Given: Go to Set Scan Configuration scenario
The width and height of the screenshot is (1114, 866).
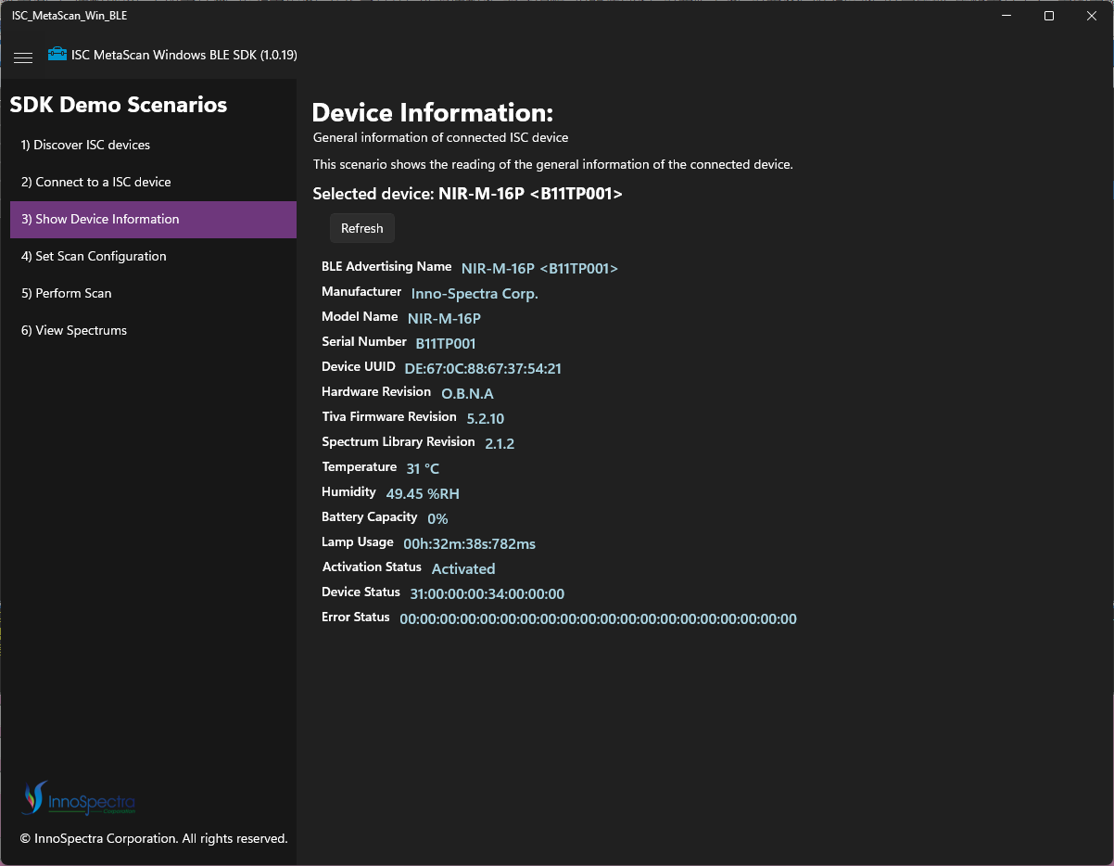Looking at the screenshot, I should (x=153, y=257).
